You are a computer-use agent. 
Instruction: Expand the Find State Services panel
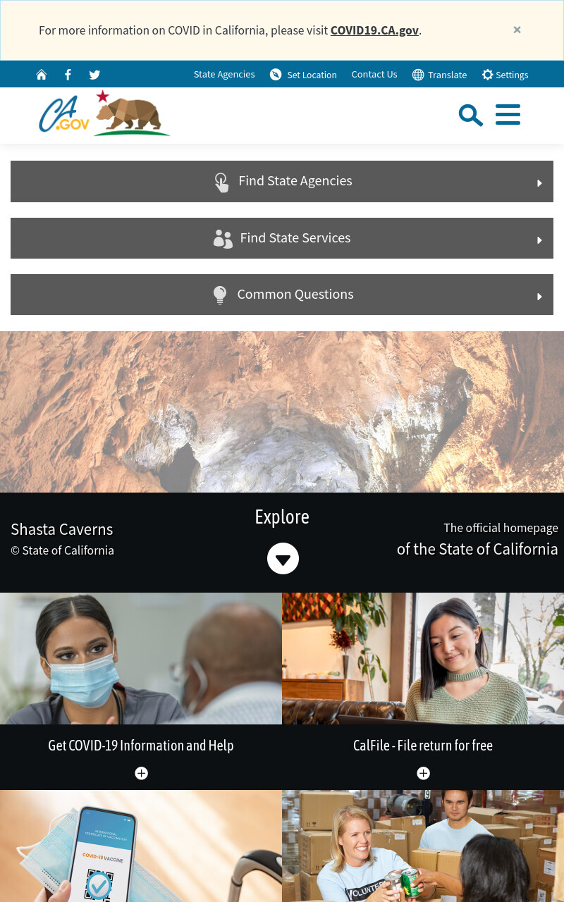click(x=282, y=238)
